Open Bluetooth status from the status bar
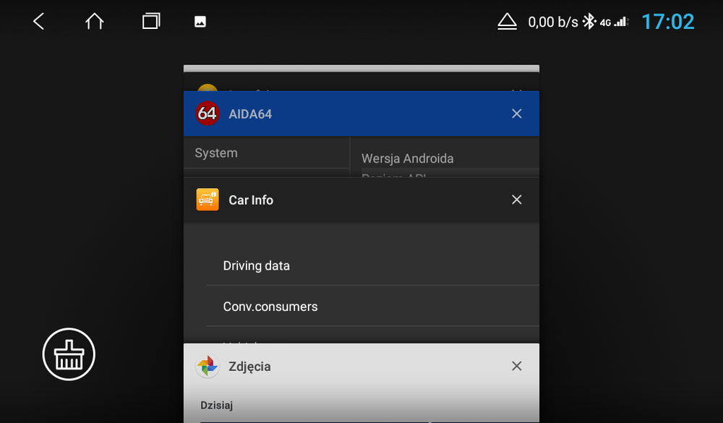 [590, 21]
